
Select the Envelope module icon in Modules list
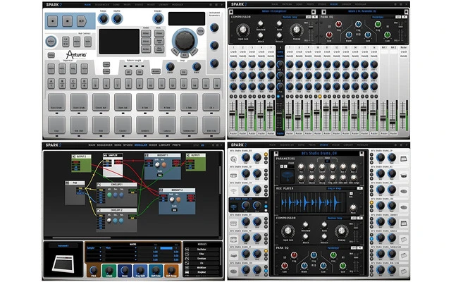click(x=187, y=259)
